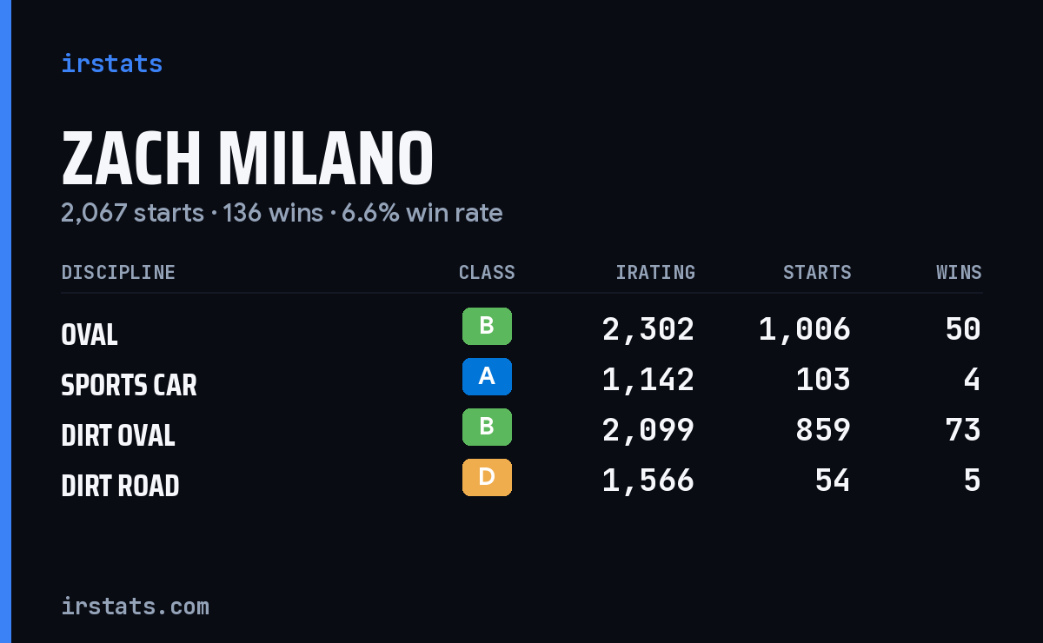Sort by the IRATING column header
Image resolution: width=1043 pixels, height=643 pixels.
655,273
